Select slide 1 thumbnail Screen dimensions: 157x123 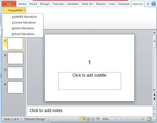tap(15, 43)
